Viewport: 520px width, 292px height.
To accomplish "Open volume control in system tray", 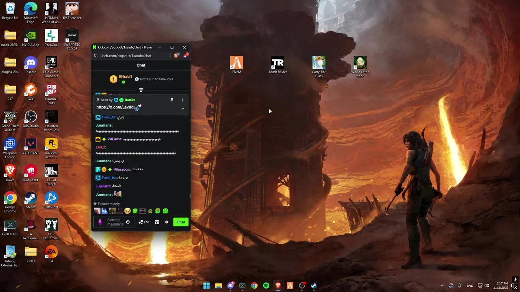I will [x=487, y=286].
